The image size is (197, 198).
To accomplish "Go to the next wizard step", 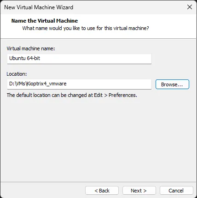I will coord(139,191).
